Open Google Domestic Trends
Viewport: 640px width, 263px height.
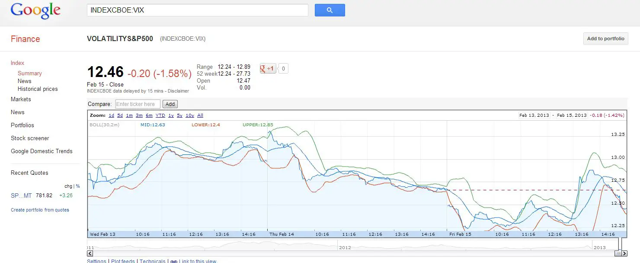42,151
